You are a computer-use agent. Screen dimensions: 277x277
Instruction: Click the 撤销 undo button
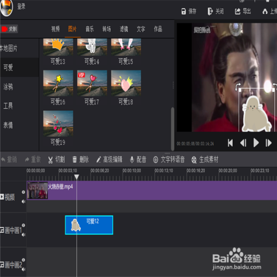coord(9,160)
